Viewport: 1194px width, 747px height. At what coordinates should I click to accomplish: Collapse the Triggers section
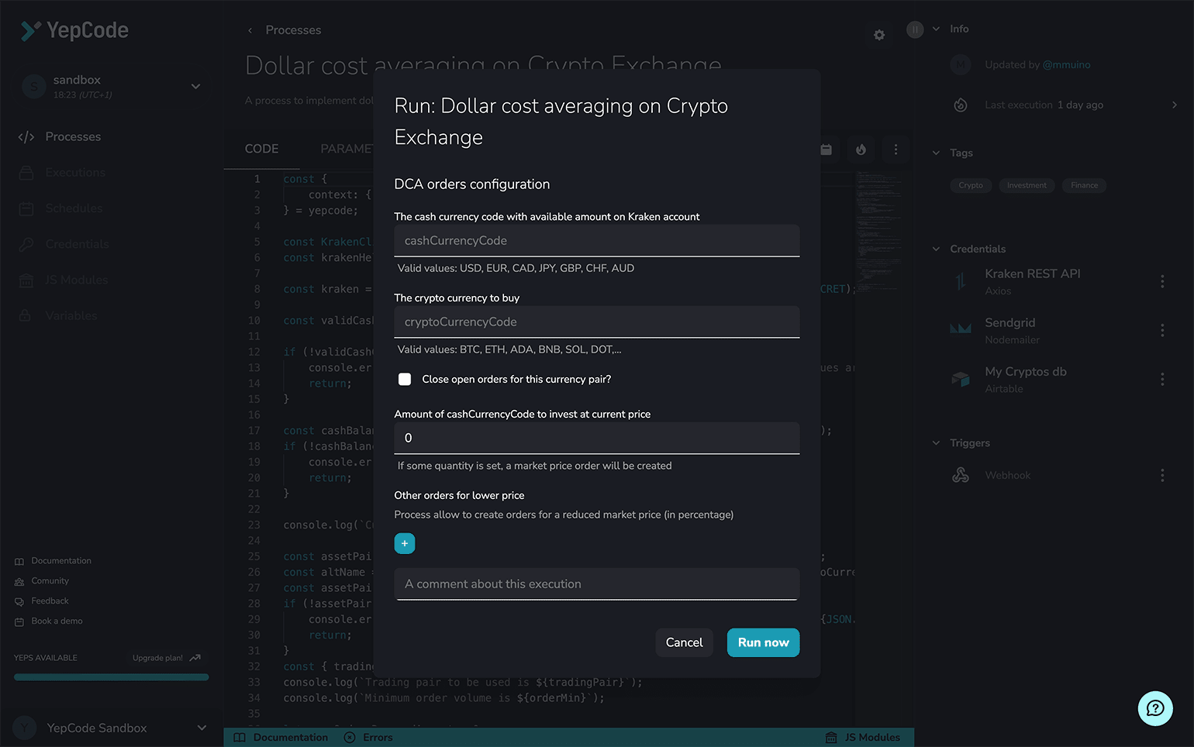(x=936, y=442)
